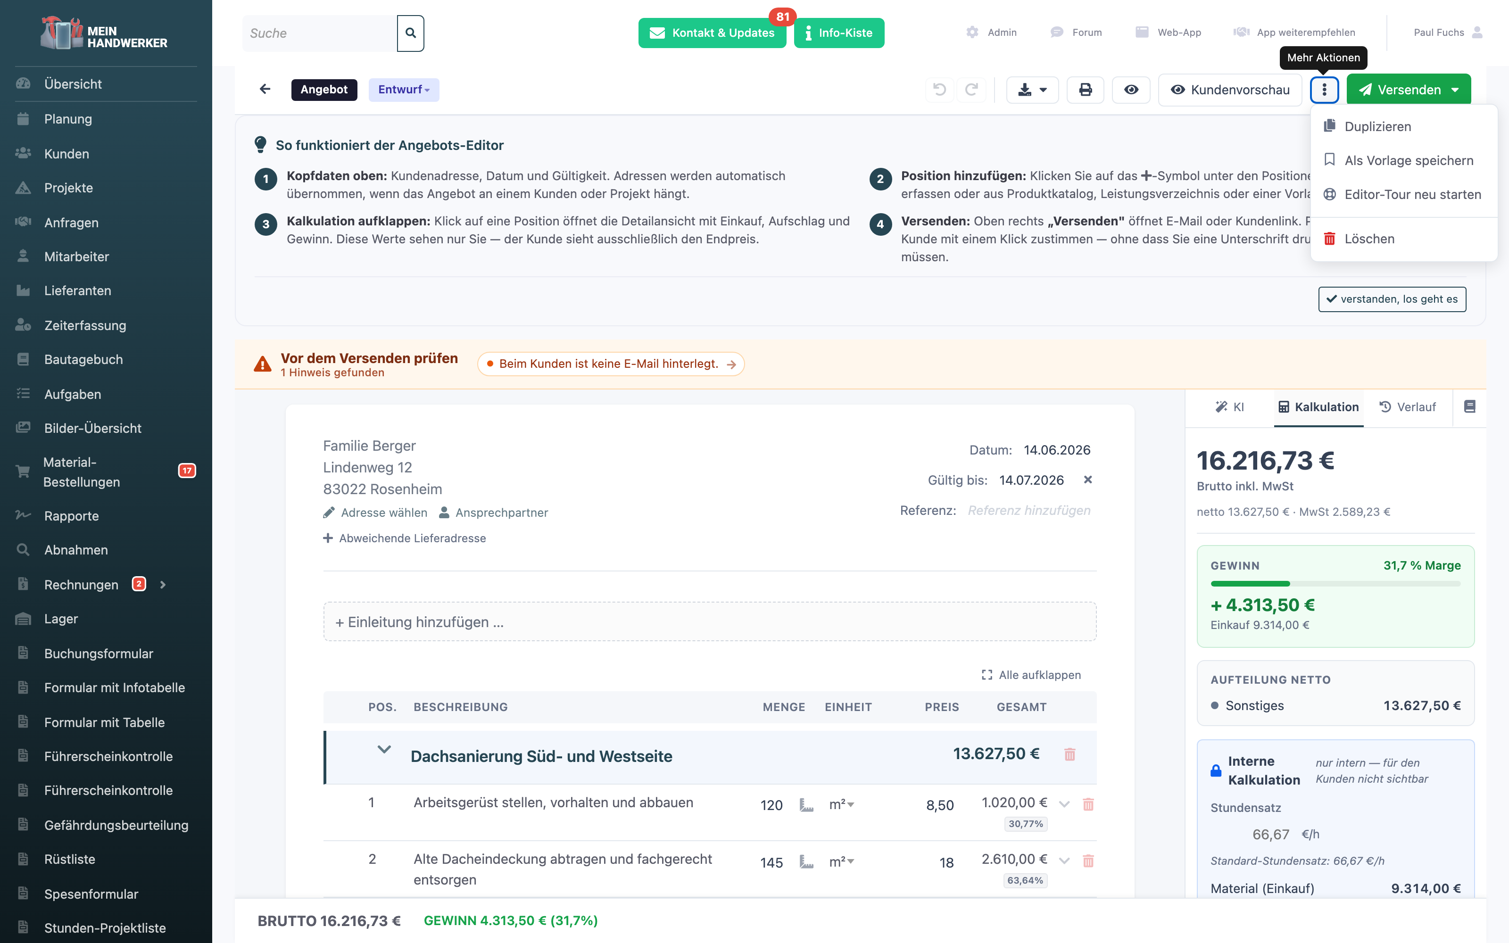Open the notes panel icon beside Verlauf
The height and width of the screenshot is (943, 1509).
[x=1470, y=406]
